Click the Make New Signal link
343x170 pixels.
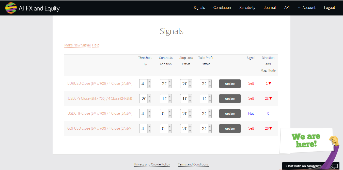coord(77,45)
